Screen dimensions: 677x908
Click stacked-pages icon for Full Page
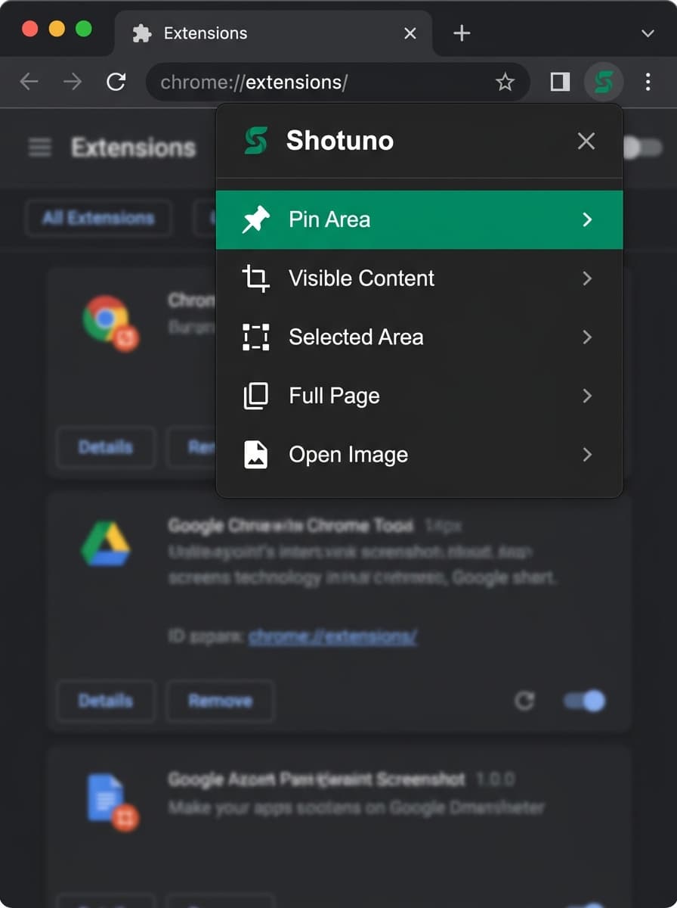(x=255, y=396)
